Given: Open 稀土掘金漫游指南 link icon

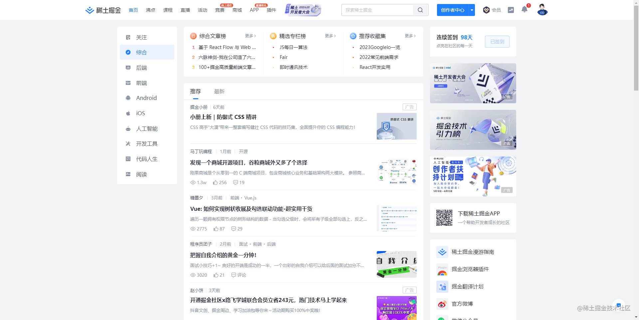Looking at the screenshot, I should (442, 252).
